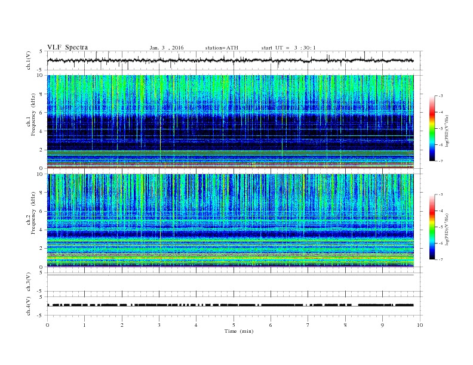Click the "1" tick on time axis
Screen dimensions: 473x365
click(x=84, y=325)
